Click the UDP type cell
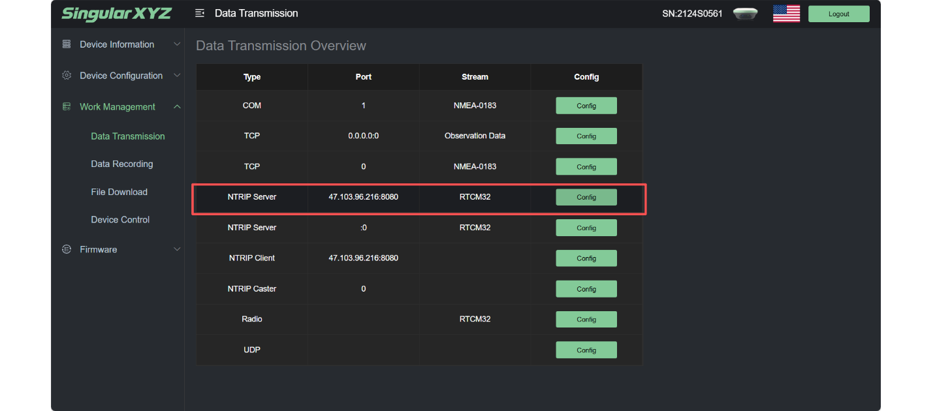The width and height of the screenshot is (935, 411). (x=252, y=350)
